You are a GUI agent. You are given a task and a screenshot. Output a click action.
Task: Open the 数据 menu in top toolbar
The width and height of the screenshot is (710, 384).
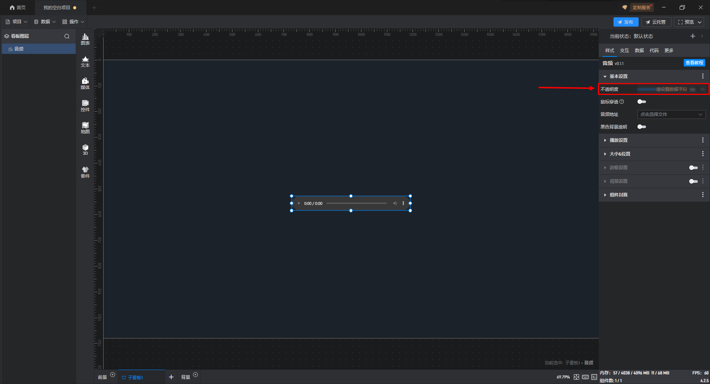pos(45,22)
